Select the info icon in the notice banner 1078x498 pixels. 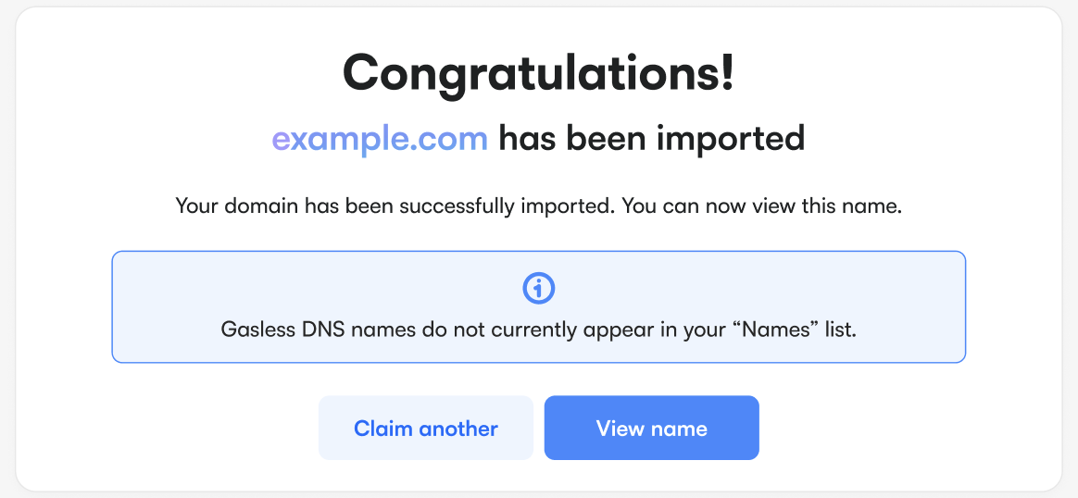pyautogui.click(x=538, y=289)
